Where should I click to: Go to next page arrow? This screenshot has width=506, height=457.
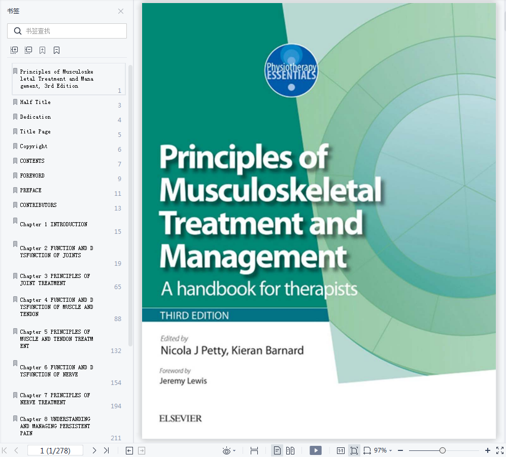[94, 450]
